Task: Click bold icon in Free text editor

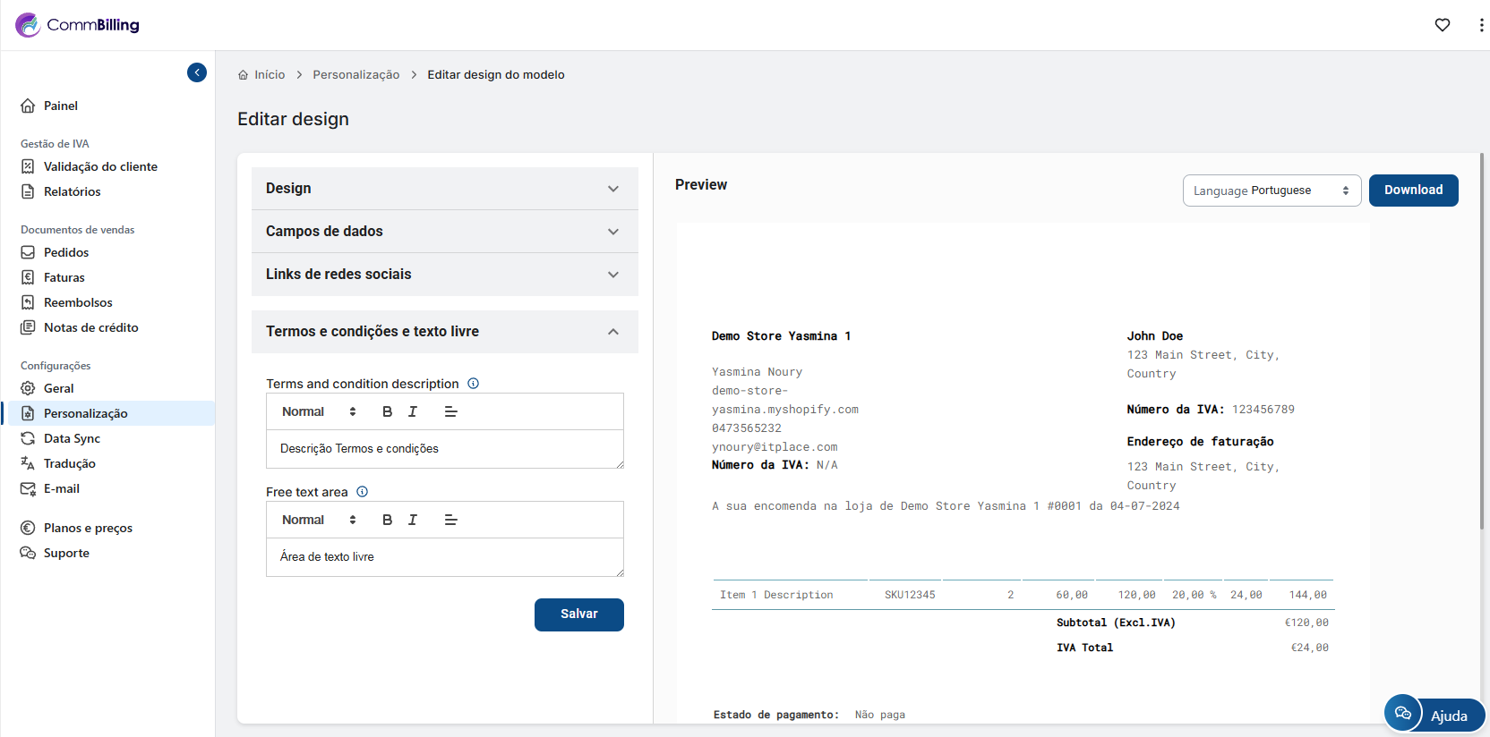Action: (387, 520)
